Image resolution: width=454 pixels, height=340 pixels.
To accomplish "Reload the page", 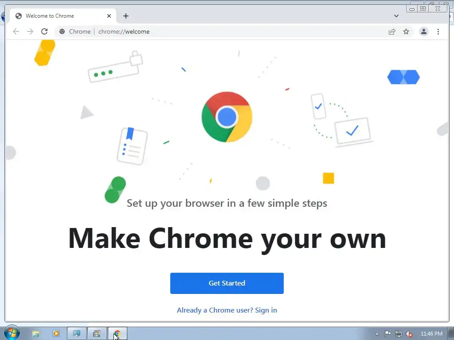I will (x=44, y=31).
